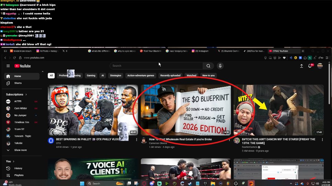Viewport: 332px width, 186px height.
Task: Show hidden system tray icons chevron
Action: point(291,184)
